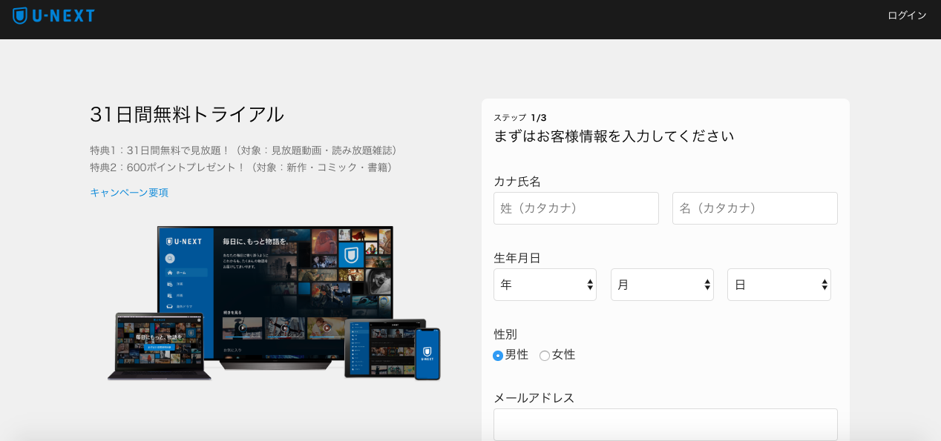This screenshot has height=441, width=941.
Task: Expand the 日 birth day dropdown
Action: [x=779, y=285]
